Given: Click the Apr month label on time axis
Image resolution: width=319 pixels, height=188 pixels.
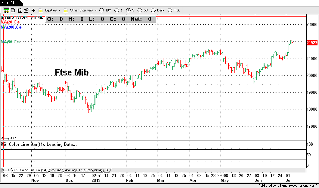Looking at the screenshot, I should [193, 180].
